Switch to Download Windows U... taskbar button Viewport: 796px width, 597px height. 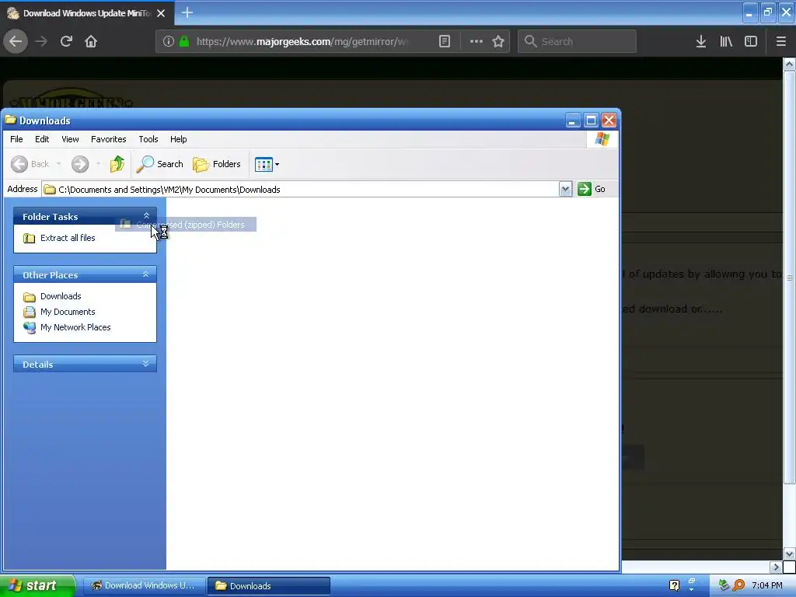click(x=144, y=586)
